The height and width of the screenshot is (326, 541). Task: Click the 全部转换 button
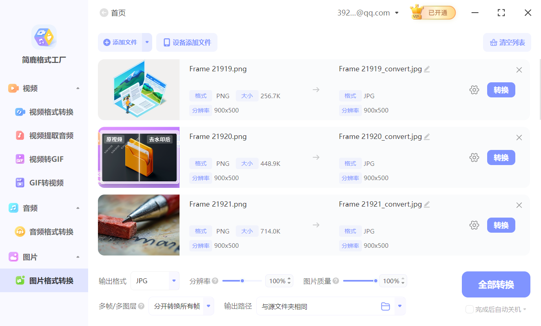click(496, 284)
